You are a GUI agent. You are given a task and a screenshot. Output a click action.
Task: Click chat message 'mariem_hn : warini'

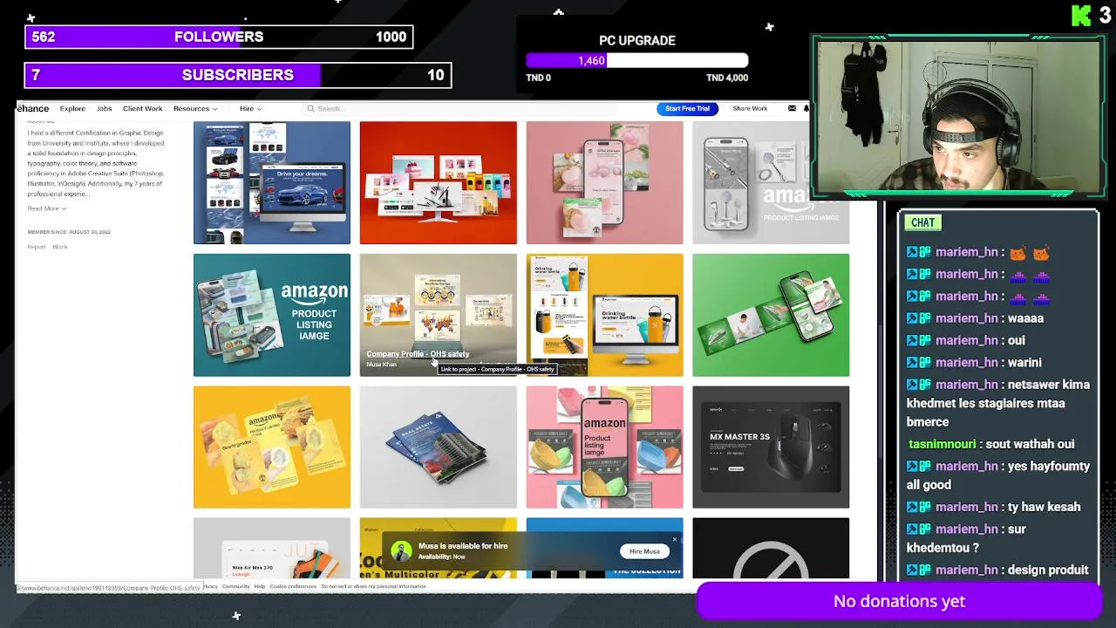tap(974, 362)
